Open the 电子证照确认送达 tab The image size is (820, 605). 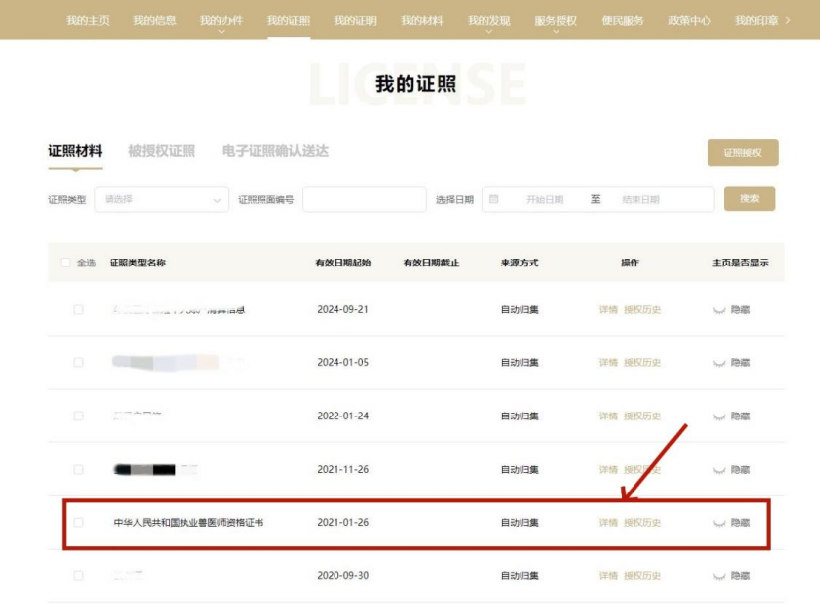click(275, 151)
